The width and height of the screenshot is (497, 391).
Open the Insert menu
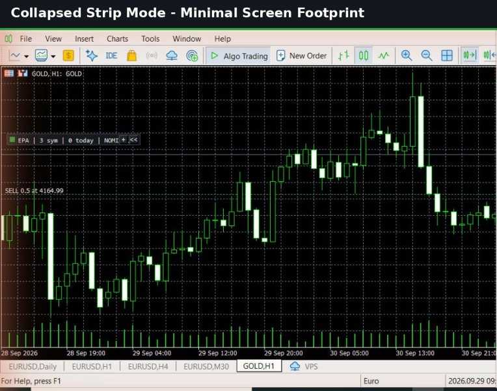click(84, 38)
